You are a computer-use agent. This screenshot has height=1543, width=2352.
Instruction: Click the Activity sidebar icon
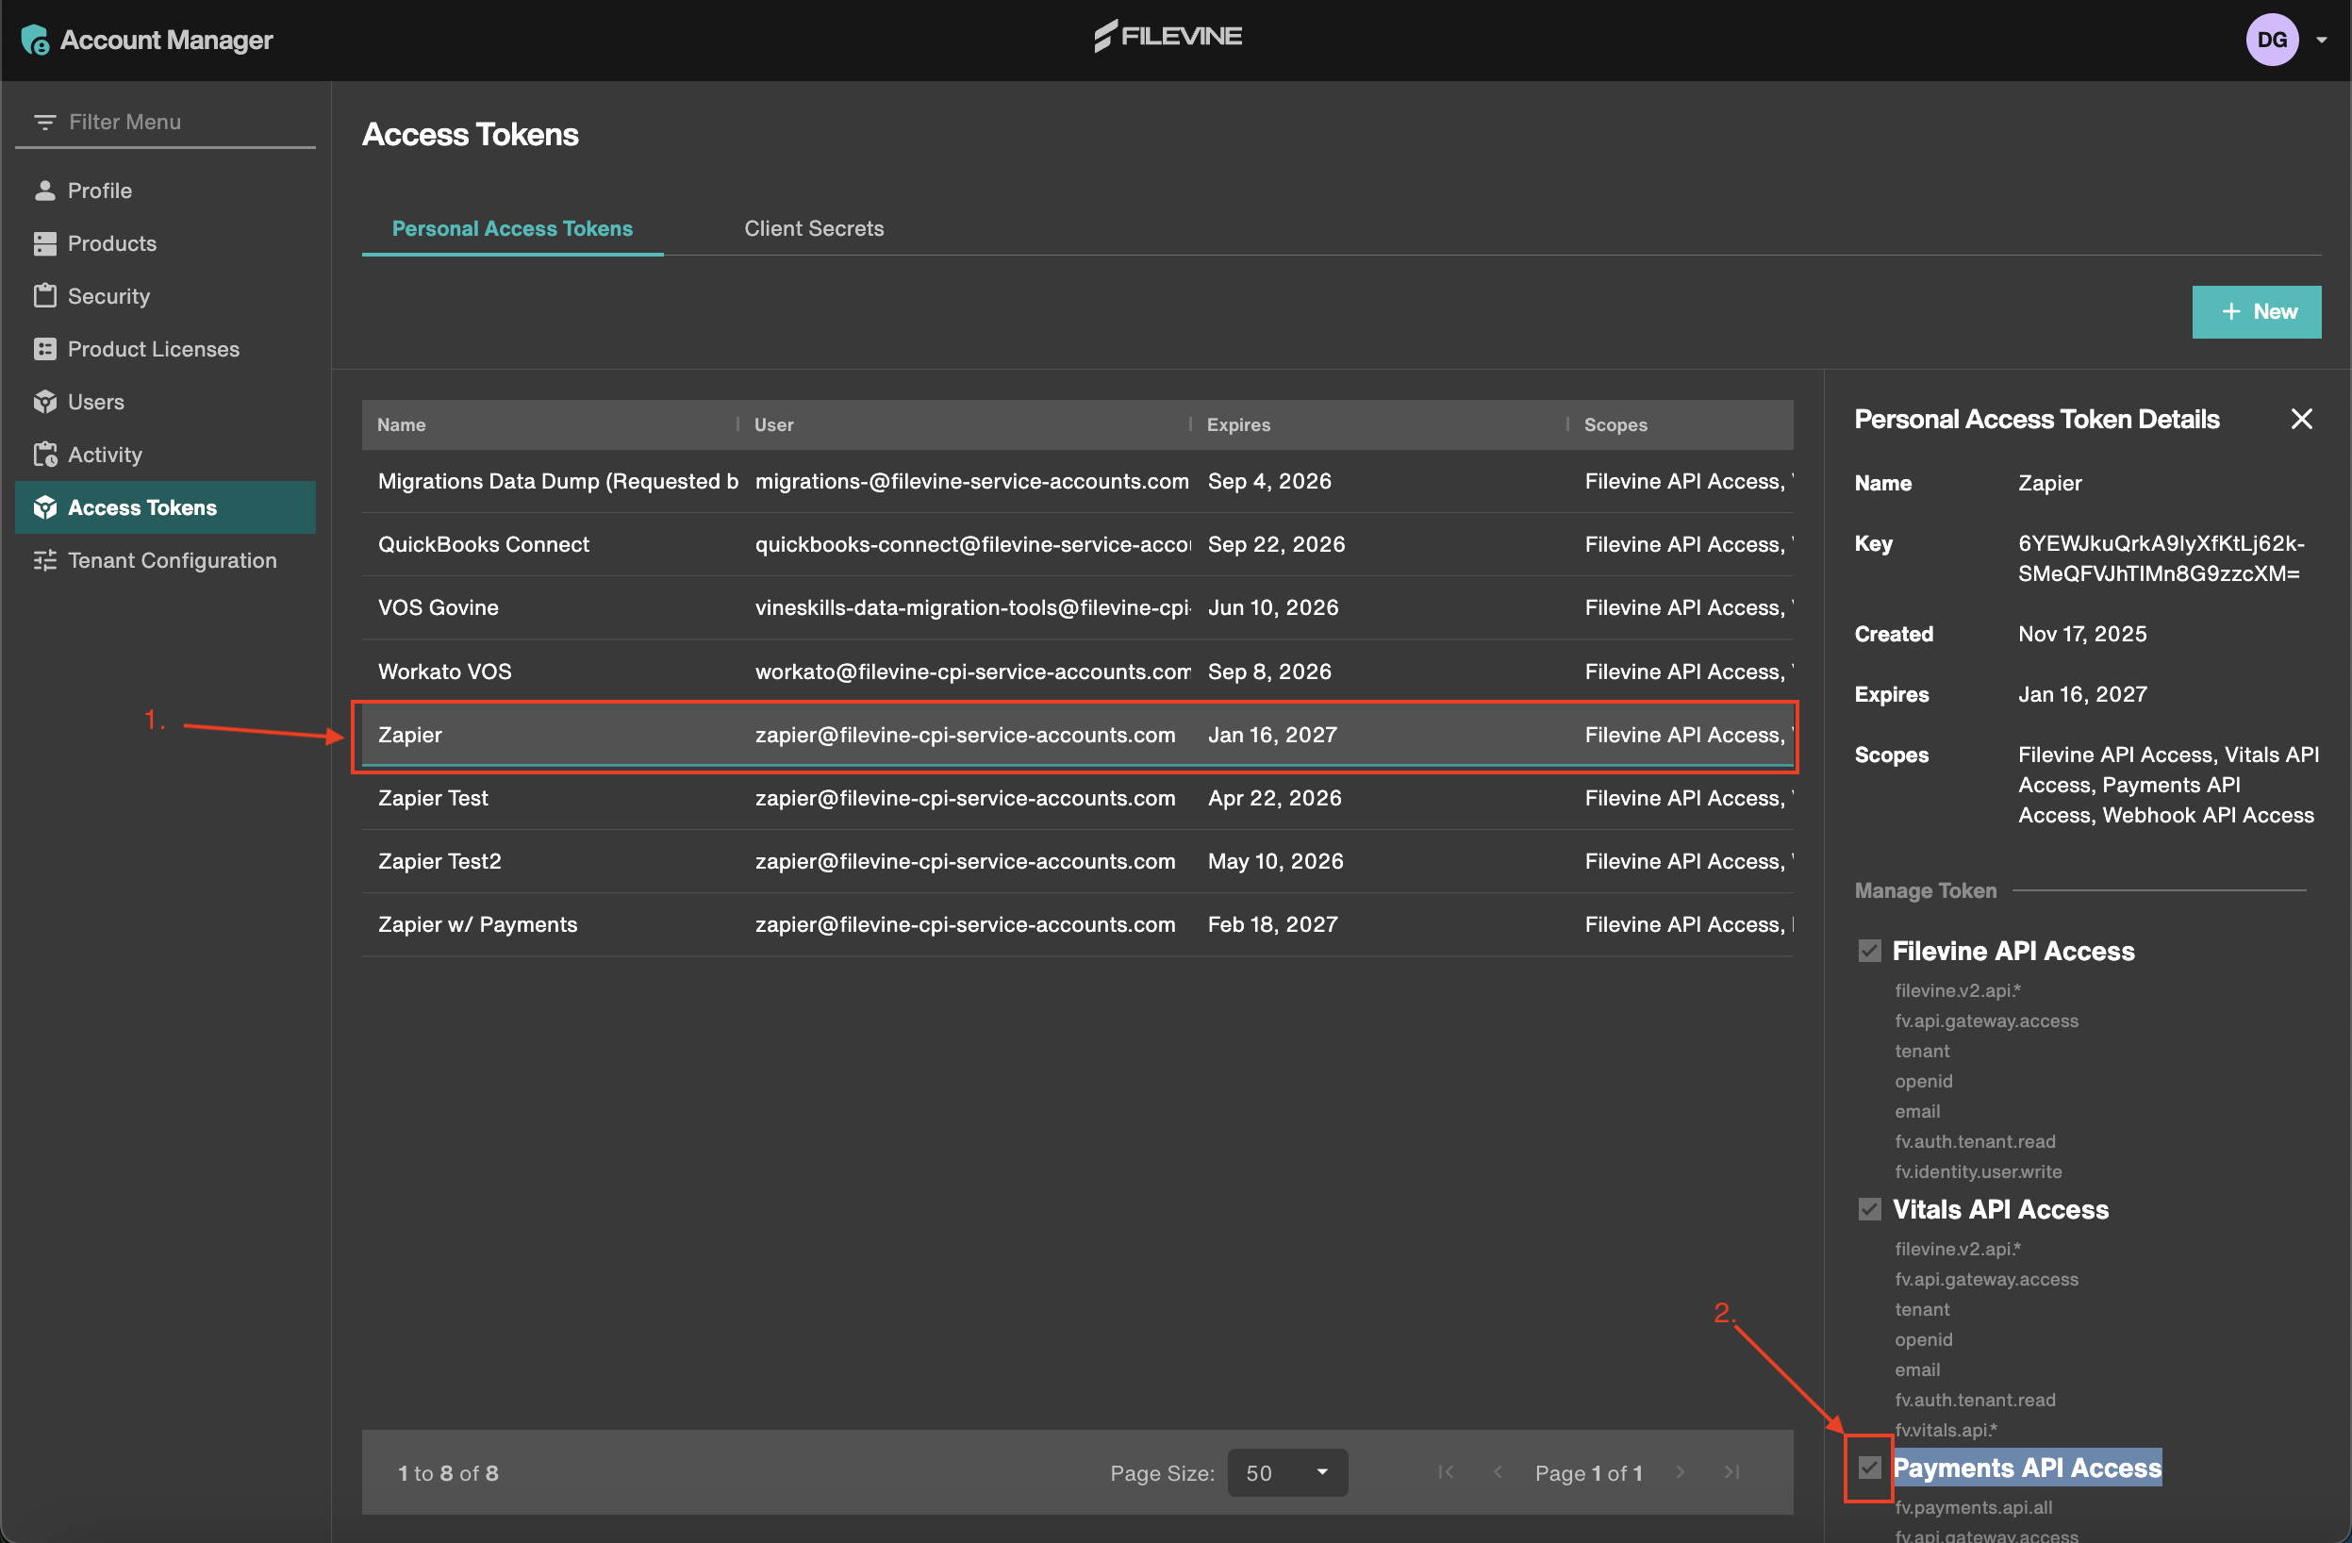[44, 455]
